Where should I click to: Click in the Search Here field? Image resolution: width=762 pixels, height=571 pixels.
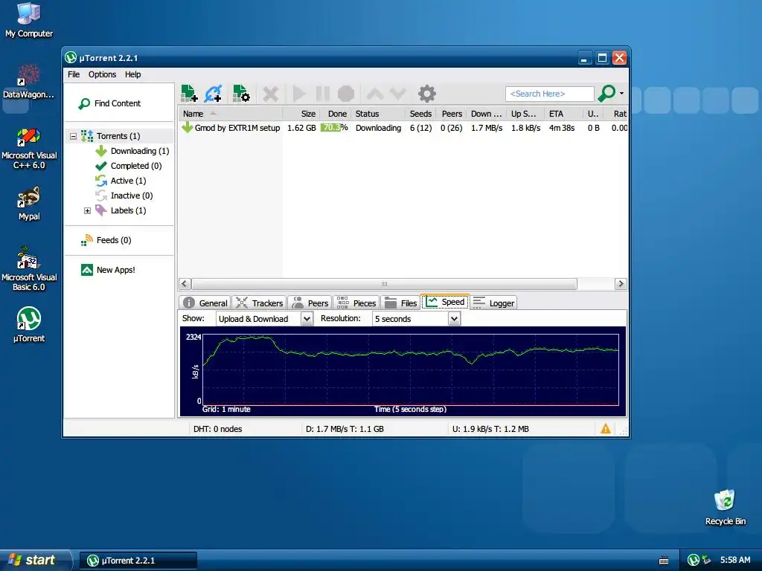(x=550, y=94)
